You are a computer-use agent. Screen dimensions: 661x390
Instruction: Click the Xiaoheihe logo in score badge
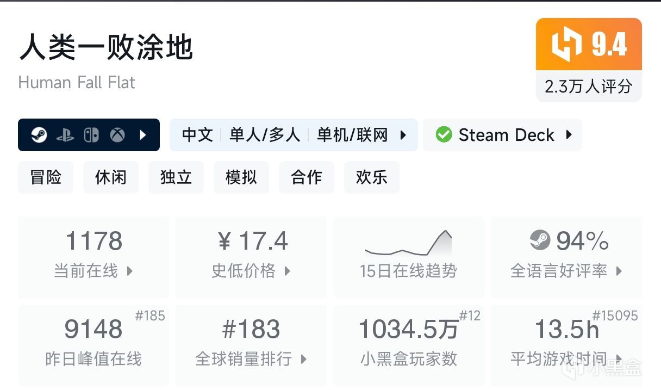tap(566, 45)
